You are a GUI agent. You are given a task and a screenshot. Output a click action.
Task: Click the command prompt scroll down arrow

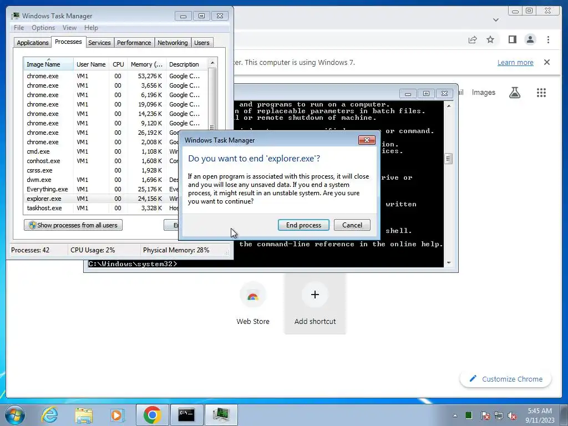pyautogui.click(x=449, y=263)
